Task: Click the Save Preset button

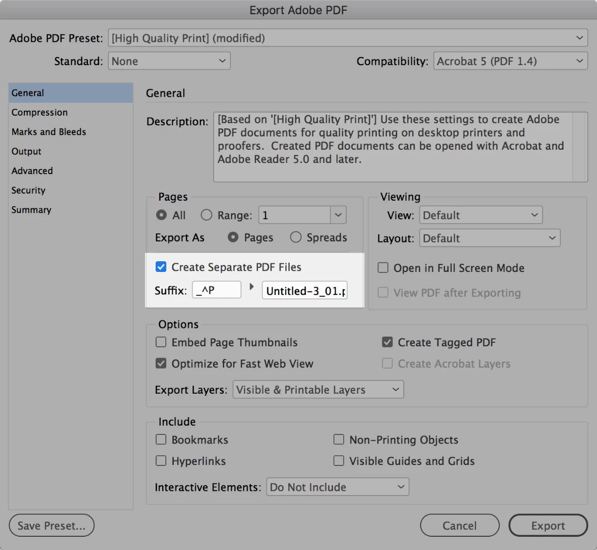Action: pyautogui.click(x=51, y=525)
